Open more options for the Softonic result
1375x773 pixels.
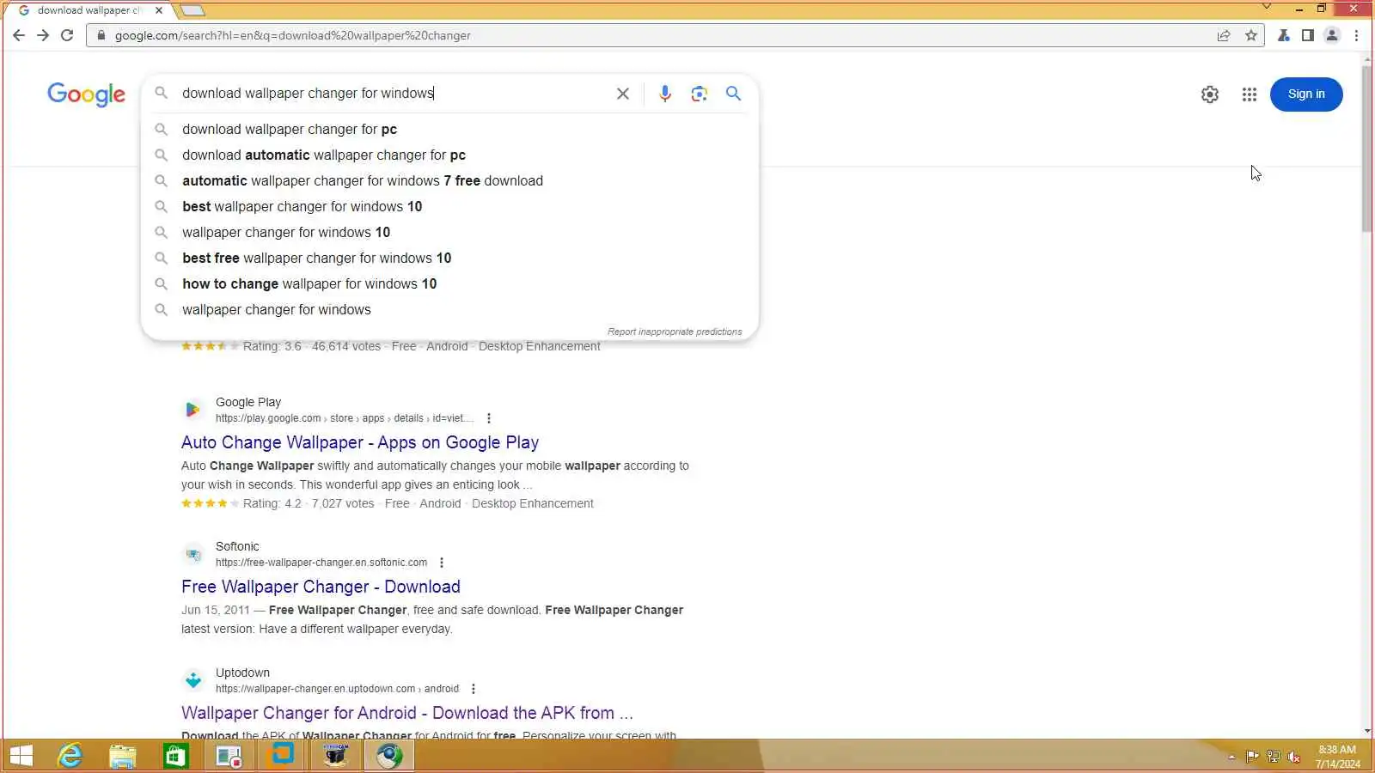tap(442, 563)
